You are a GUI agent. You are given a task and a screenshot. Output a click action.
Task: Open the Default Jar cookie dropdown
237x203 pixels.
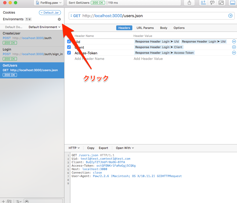click(50, 13)
